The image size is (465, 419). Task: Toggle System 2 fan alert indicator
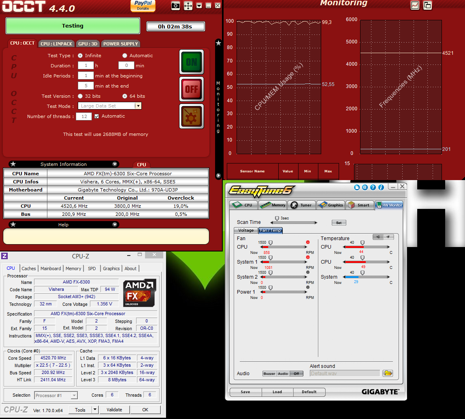pyautogui.click(x=308, y=272)
